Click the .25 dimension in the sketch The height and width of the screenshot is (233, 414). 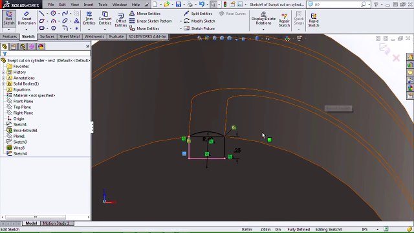click(x=237, y=150)
